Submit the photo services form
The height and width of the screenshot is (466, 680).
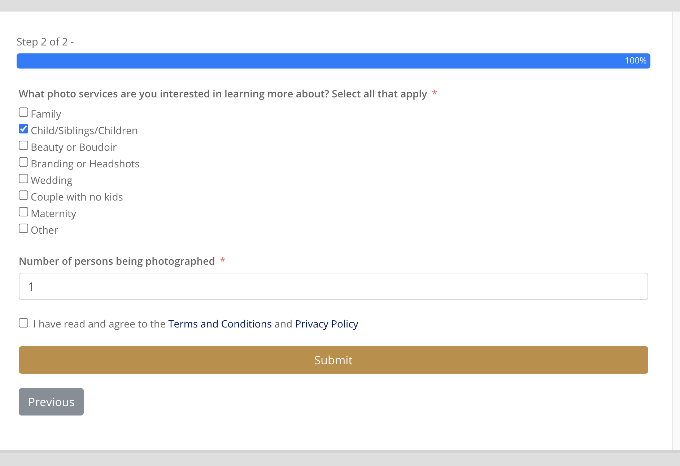point(333,360)
